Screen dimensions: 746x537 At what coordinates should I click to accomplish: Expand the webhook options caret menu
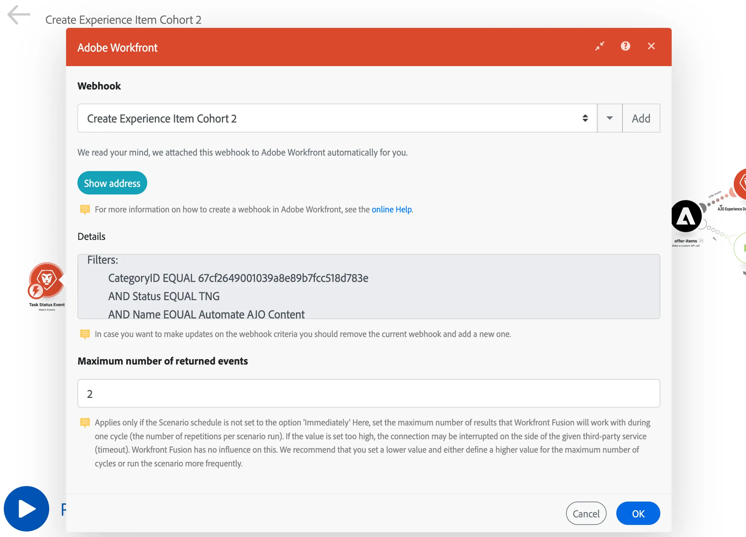pos(609,118)
